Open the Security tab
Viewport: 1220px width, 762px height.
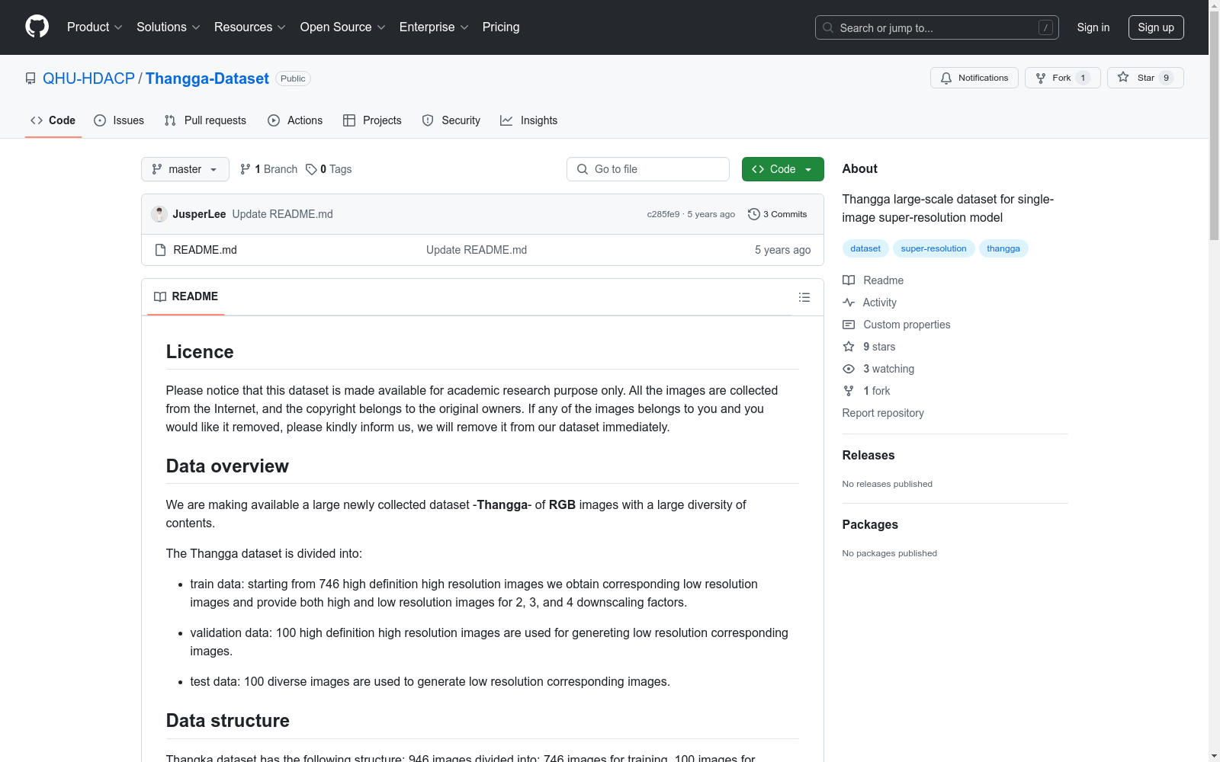coord(451,120)
